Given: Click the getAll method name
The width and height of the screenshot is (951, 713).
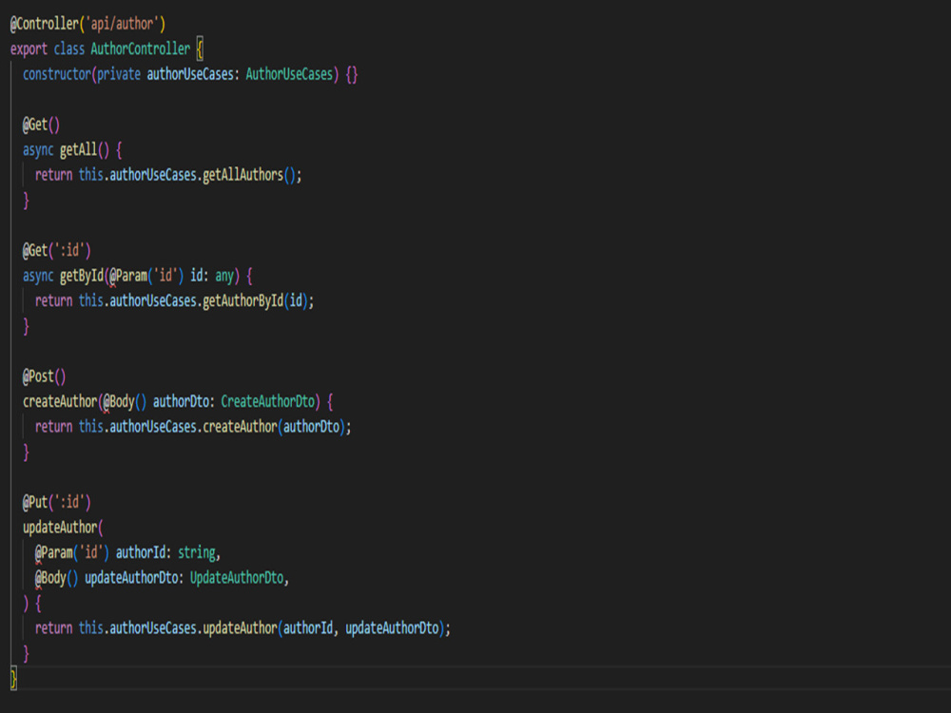Looking at the screenshot, I should tap(78, 149).
